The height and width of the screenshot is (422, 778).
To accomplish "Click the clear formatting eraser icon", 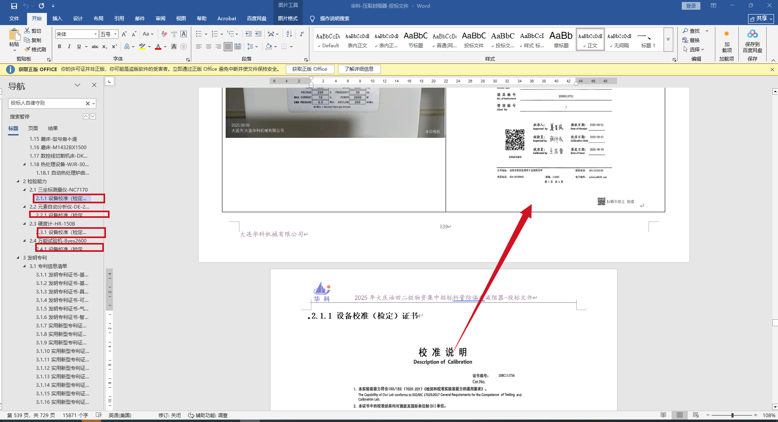I will 164,34.
